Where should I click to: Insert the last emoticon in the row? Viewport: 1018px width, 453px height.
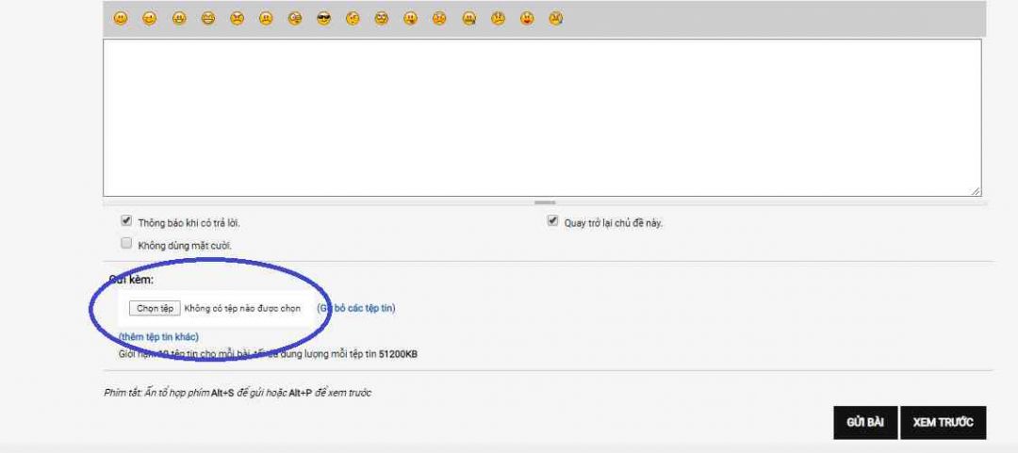click(x=556, y=19)
